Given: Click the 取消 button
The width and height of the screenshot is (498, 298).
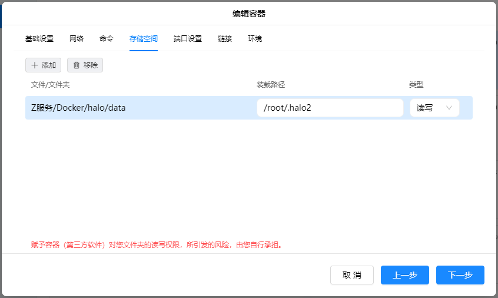Looking at the screenshot, I should point(352,275).
